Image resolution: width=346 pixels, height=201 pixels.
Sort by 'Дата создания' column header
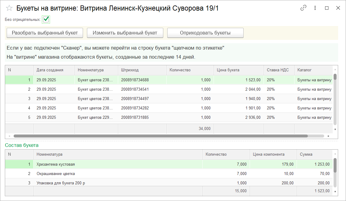[50, 70]
